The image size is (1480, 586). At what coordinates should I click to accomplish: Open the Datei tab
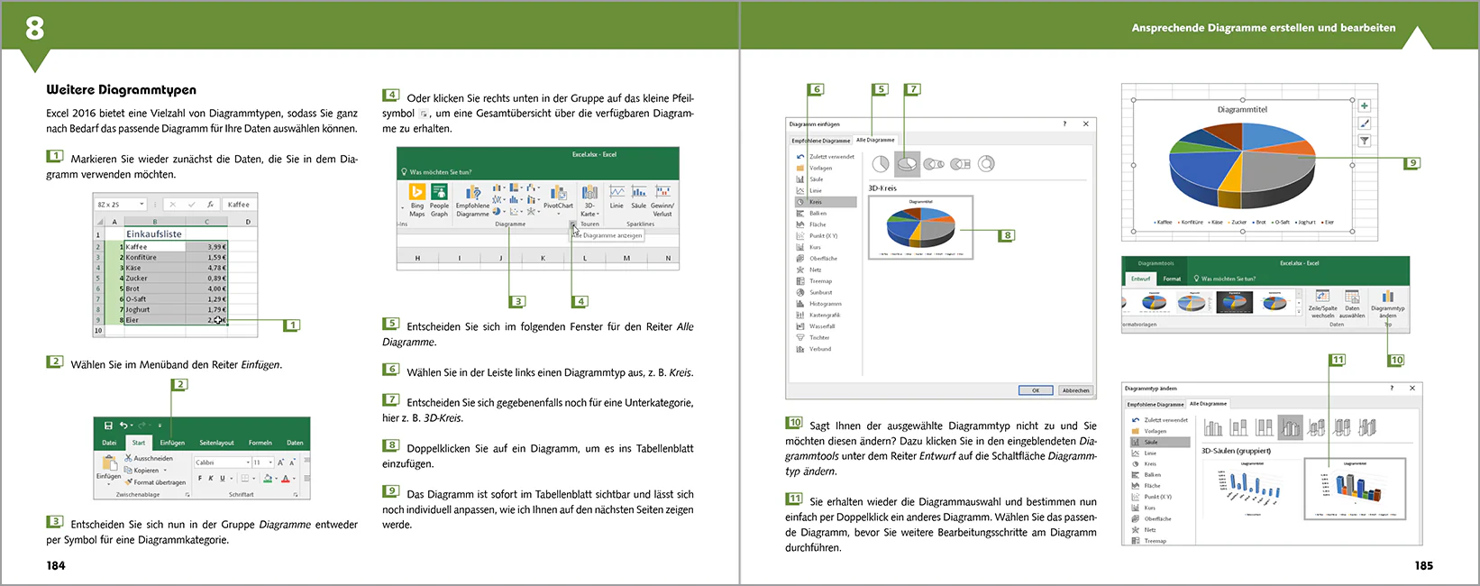(109, 443)
